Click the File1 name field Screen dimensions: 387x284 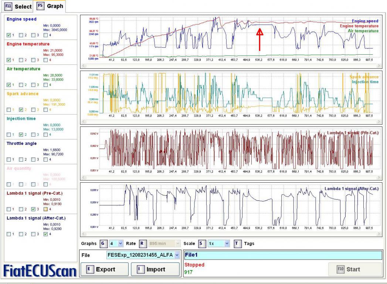point(283,255)
